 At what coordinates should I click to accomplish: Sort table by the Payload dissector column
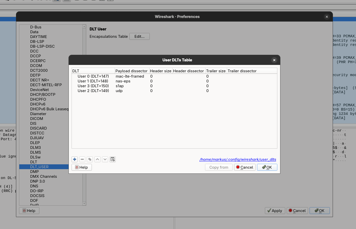click(131, 71)
